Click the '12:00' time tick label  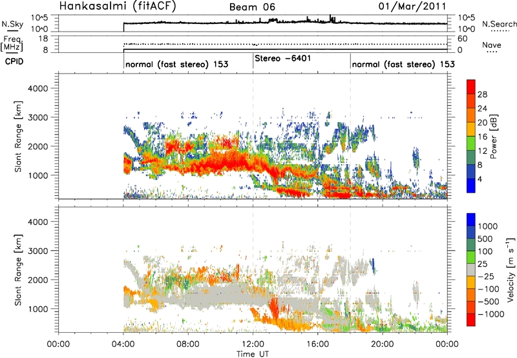click(253, 344)
